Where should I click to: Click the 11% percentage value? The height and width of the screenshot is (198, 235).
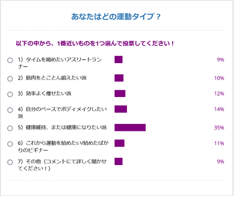pos(219,143)
